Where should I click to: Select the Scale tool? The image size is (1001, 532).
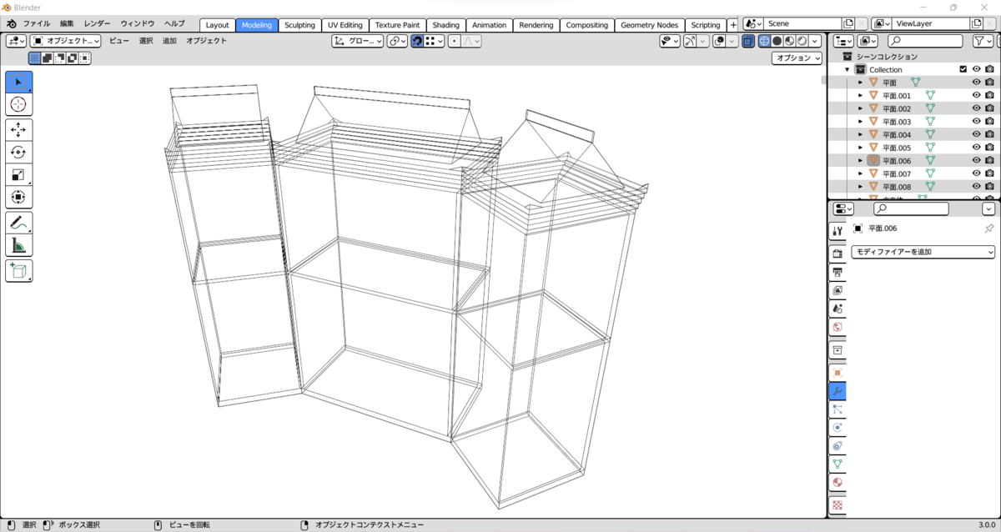(x=19, y=175)
